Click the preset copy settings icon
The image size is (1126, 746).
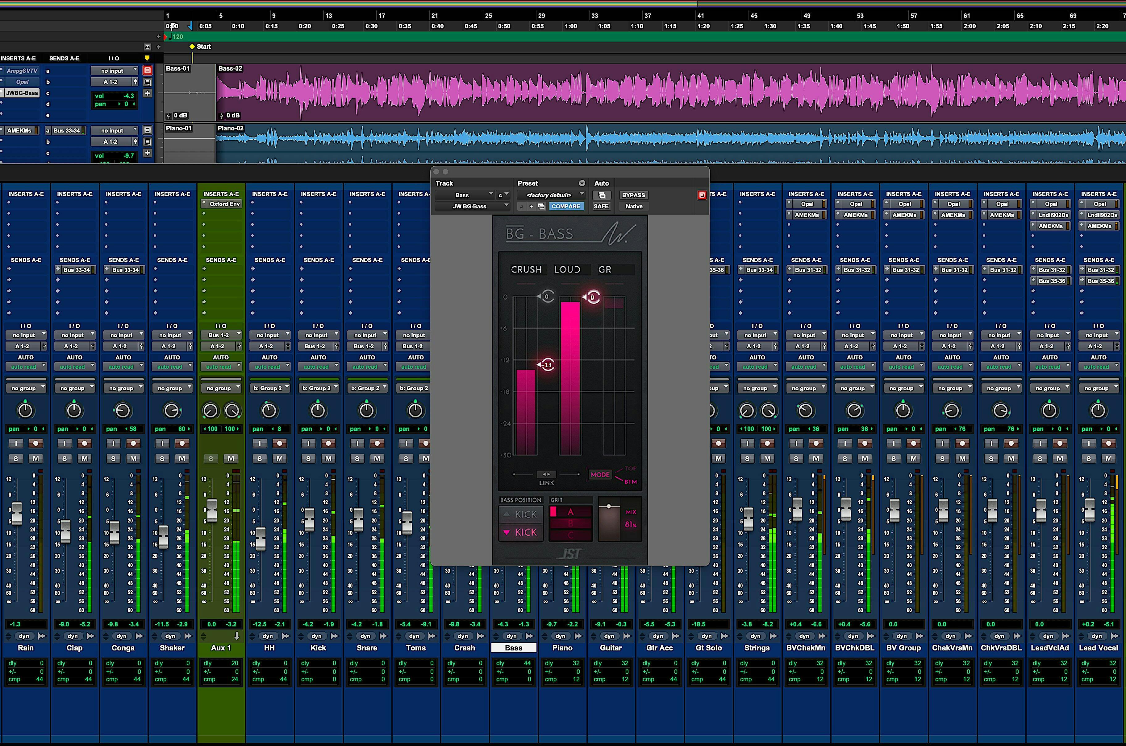point(542,207)
